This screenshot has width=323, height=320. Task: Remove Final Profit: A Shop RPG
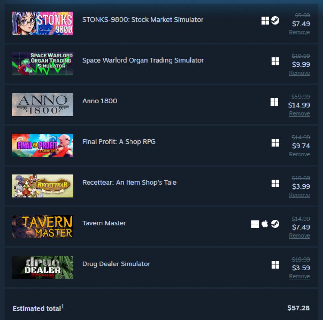click(x=299, y=154)
